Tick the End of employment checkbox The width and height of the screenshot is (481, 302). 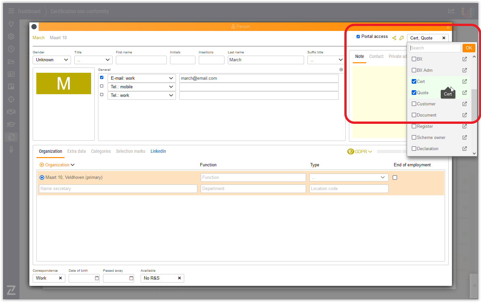click(395, 178)
